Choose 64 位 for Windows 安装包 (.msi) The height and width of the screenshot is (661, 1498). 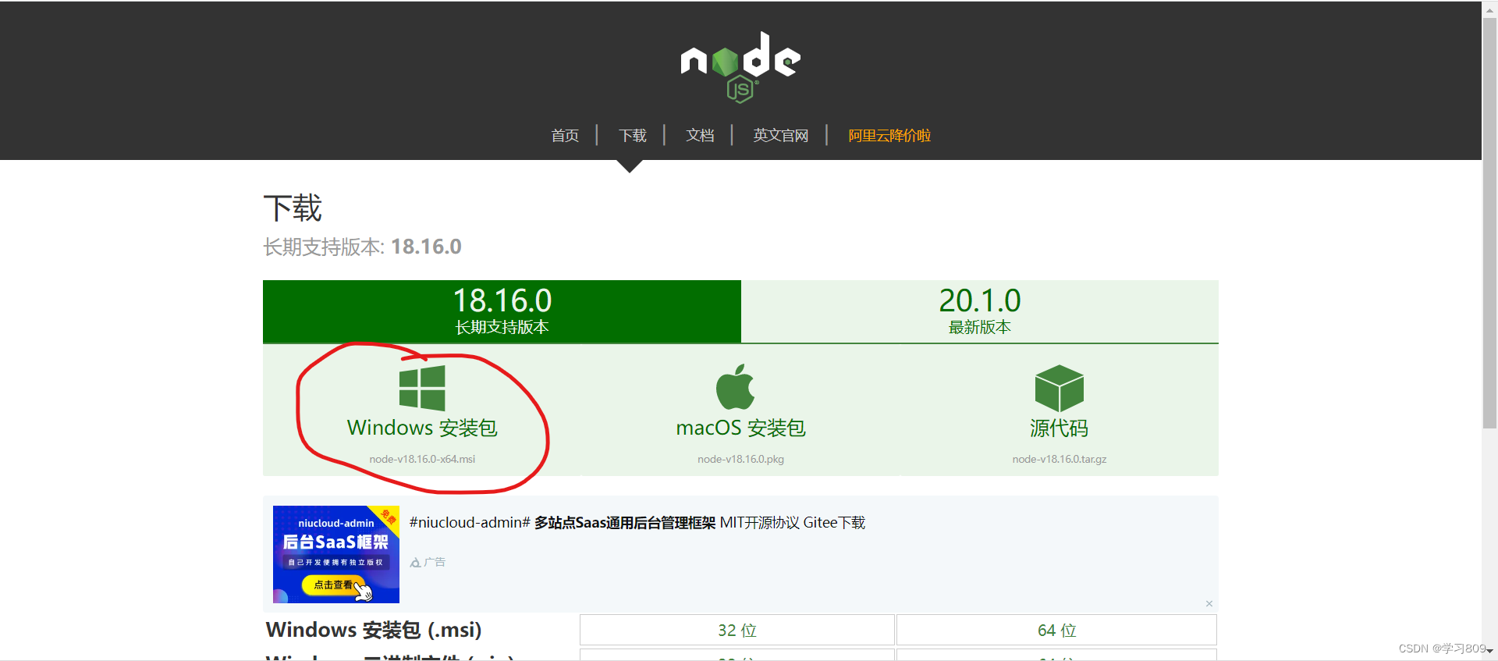click(1056, 630)
